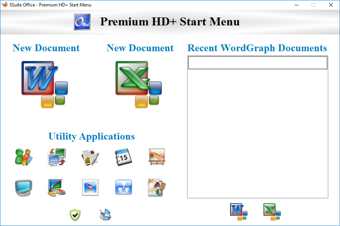The image size is (340, 226).
Task: Launch the calendar icon showing 15
Action: 123,157
